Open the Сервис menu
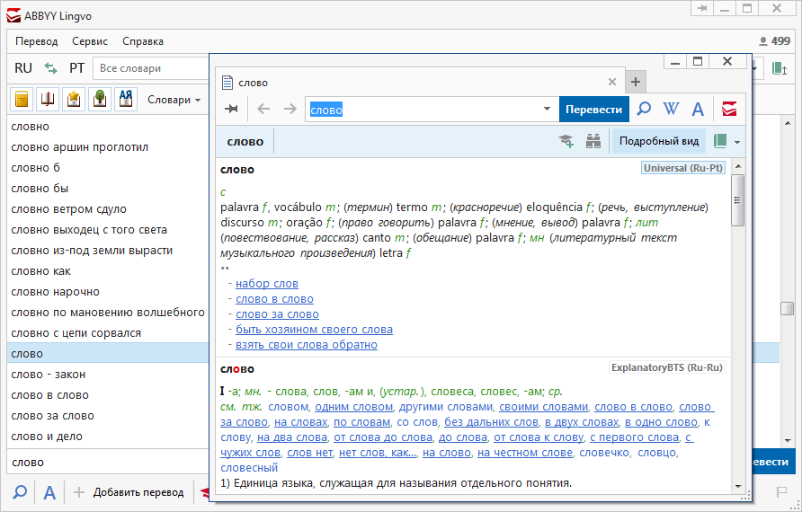 click(90, 41)
